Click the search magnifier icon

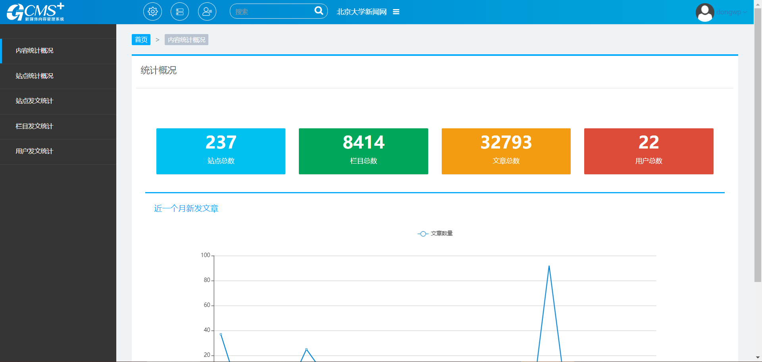pos(319,11)
